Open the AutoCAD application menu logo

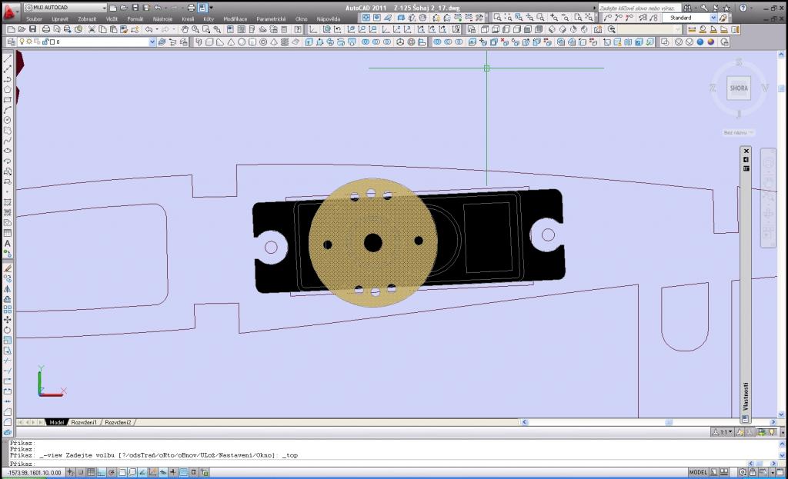coord(8,11)
